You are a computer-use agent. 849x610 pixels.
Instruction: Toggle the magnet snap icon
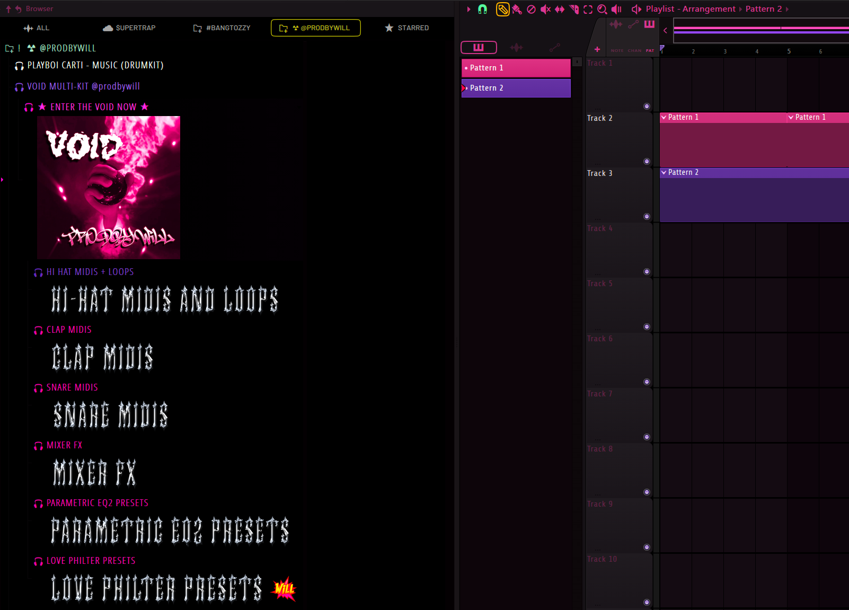482,9
